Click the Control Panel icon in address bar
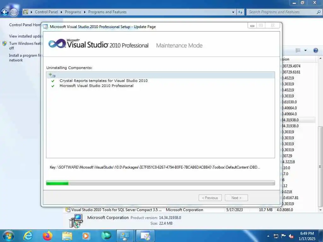 point(26,12)
